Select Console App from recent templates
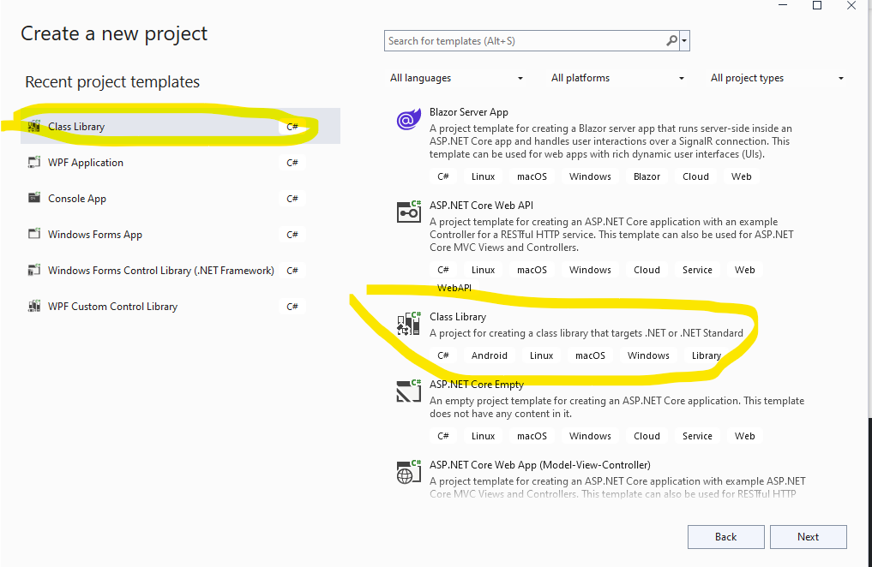This screenshot has height=567, width=872. click(180, 198)
